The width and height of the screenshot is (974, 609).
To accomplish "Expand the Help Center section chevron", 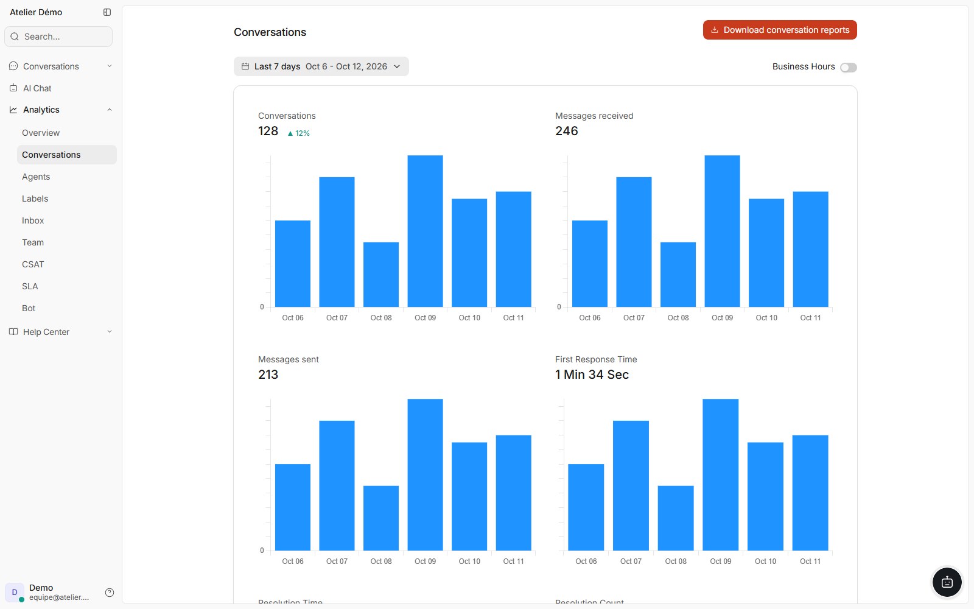I will (x=110, y=331).
